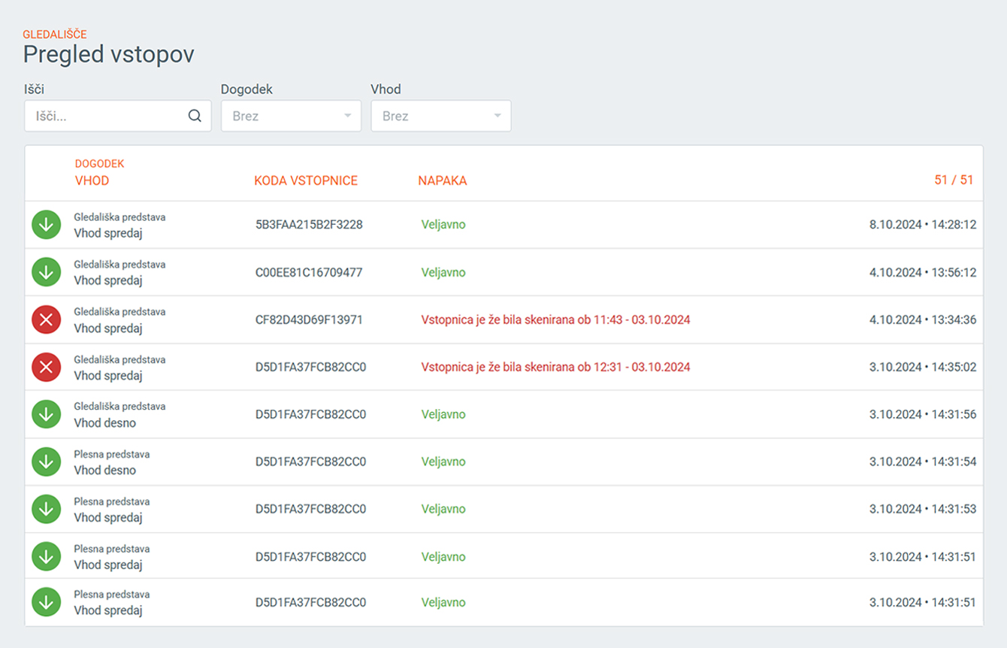Click the magnifier search icon in Išči field
The image size is (1007, 648).
click(195, 116)
